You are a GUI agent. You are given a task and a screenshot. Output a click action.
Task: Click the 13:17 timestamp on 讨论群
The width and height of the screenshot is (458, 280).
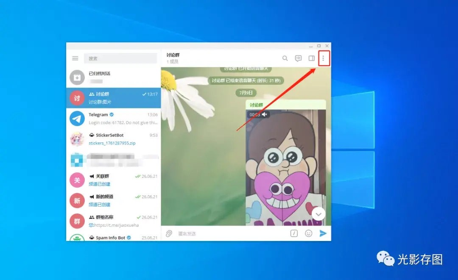152,94
